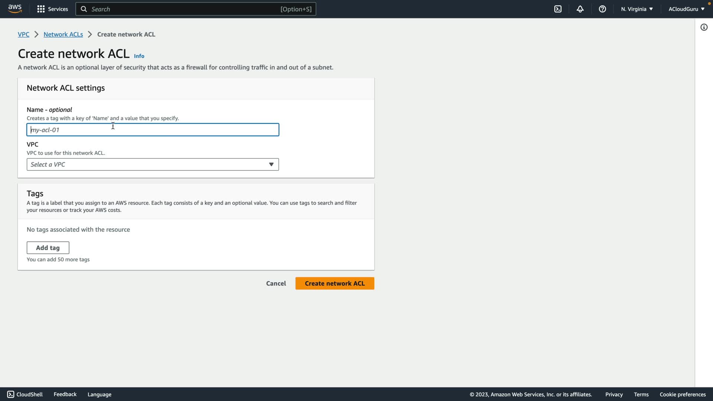
Task: Open the Feedback item in footer
Action: [x=65, y=394]
